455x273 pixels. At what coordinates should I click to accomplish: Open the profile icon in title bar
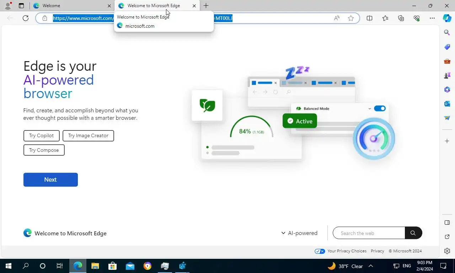coord(8,6)
